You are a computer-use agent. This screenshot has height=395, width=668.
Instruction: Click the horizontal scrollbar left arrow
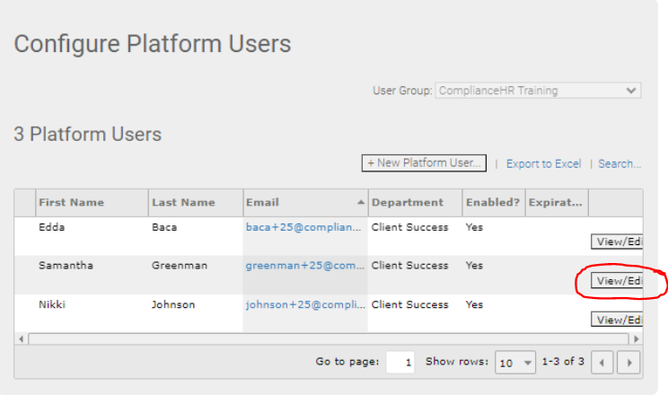pyautogui.click(x=21, y=339)
